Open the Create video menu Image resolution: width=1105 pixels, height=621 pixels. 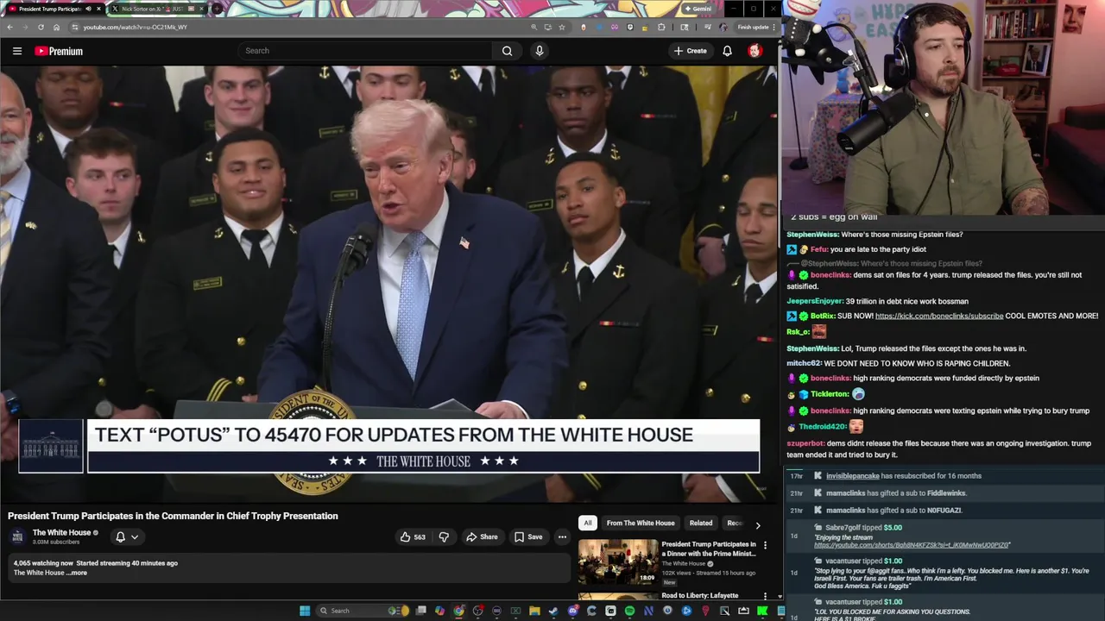[x=691, y=51]
